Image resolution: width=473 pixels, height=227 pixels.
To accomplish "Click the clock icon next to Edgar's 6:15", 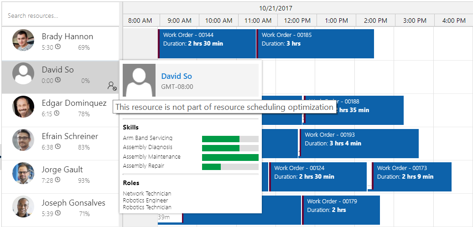I will click(x=57, y=113).
